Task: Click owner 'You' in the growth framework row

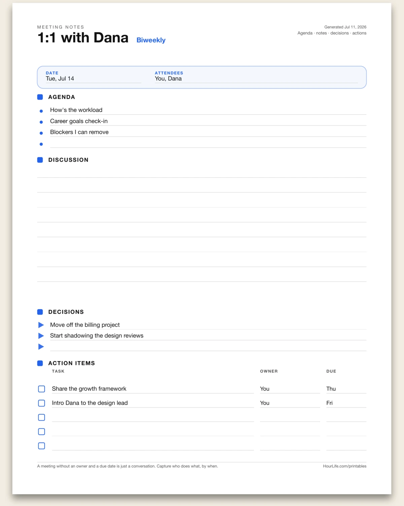Action: [265, 389]
